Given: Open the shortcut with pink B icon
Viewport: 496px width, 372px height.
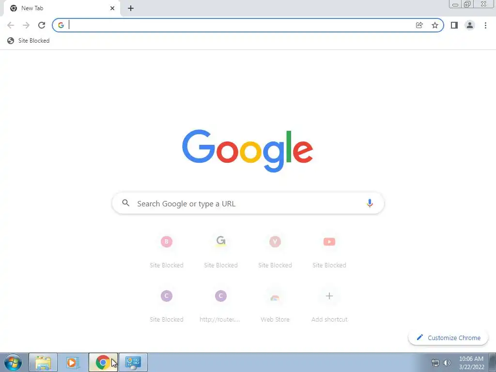Looking at the screenshot, I should click(x=167, y=252).
